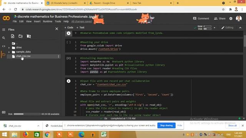This screenshot has width=246, height=138.
Task: Open the View menu
Action: point(29,21)
